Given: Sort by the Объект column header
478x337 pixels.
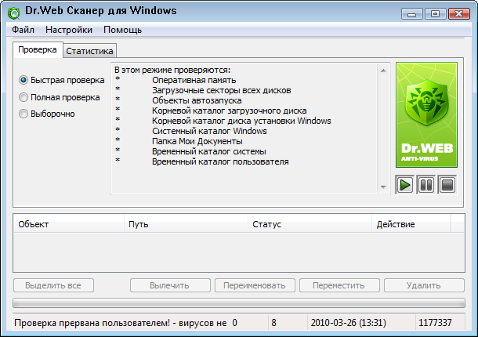Looking at the screenshot, I should [69, 224].
